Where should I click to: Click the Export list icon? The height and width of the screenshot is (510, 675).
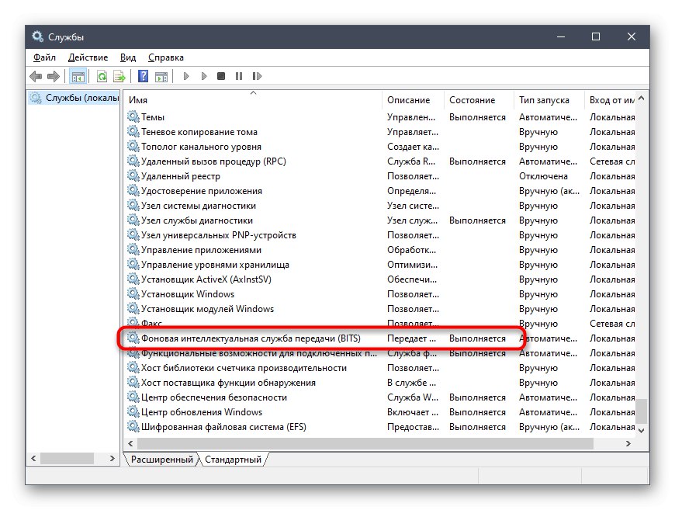(120, 76)
